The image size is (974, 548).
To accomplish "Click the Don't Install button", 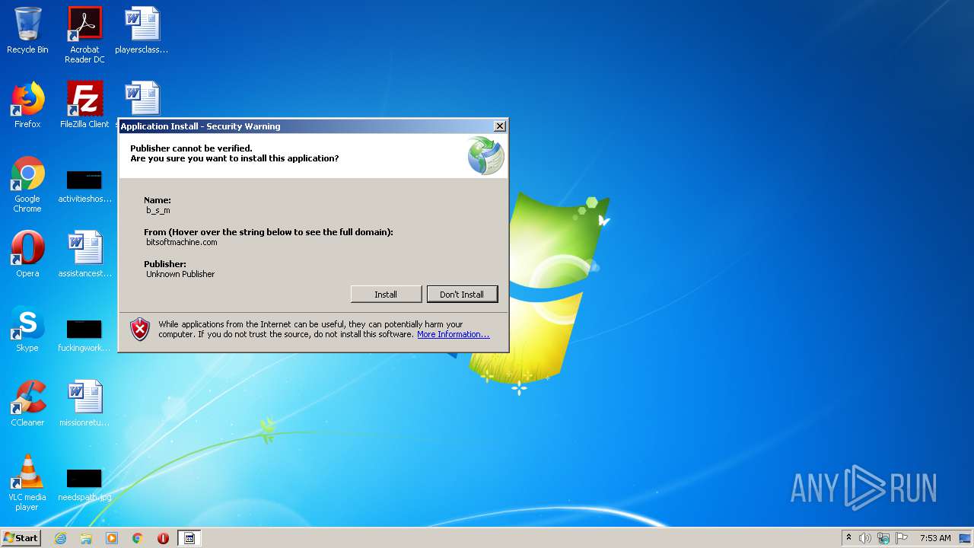I will pyautogui.click(x=462, y=295).
